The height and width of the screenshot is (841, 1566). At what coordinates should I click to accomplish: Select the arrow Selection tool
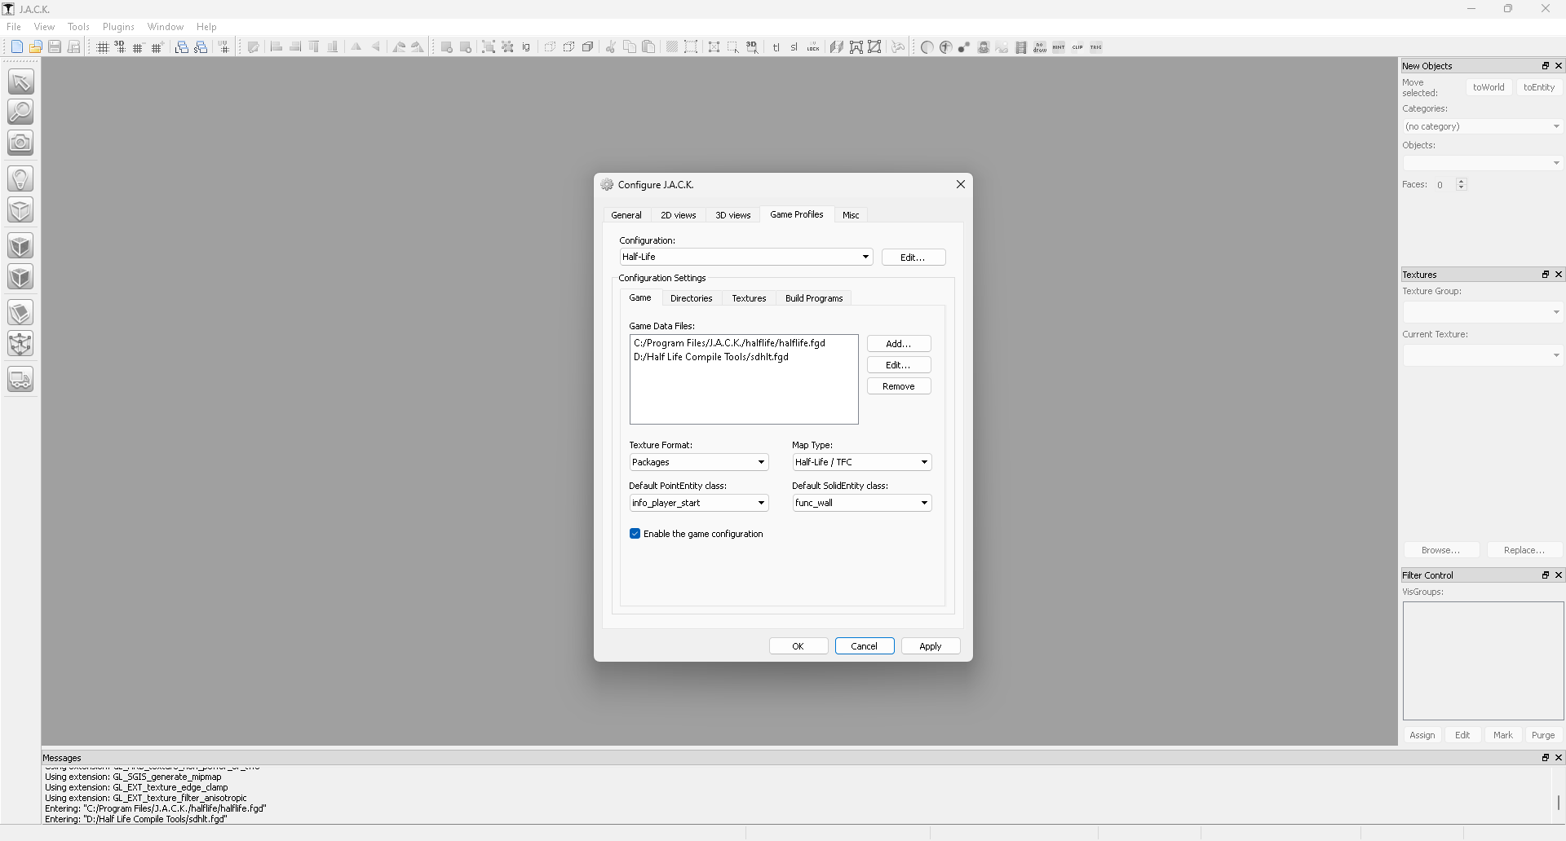pyautogui.click(x=20, y=81)
